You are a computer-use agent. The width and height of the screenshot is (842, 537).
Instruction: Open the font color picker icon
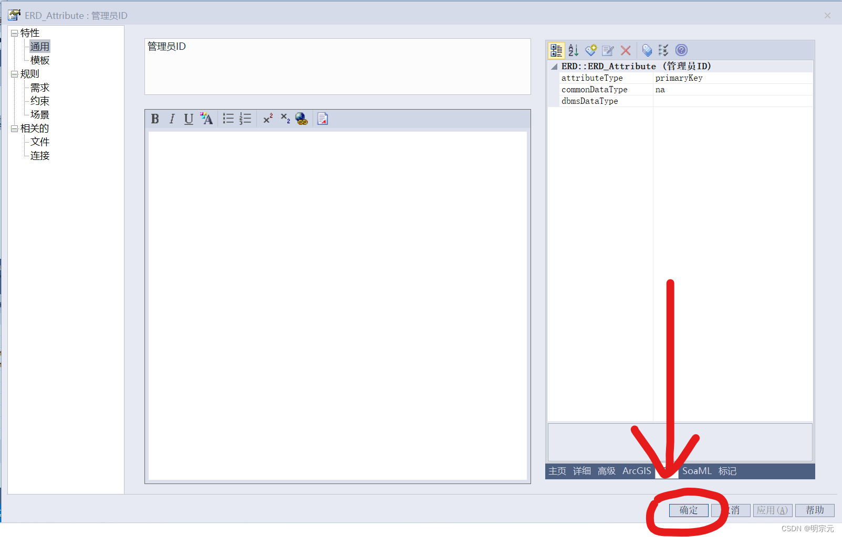click(x=206, y=119)
